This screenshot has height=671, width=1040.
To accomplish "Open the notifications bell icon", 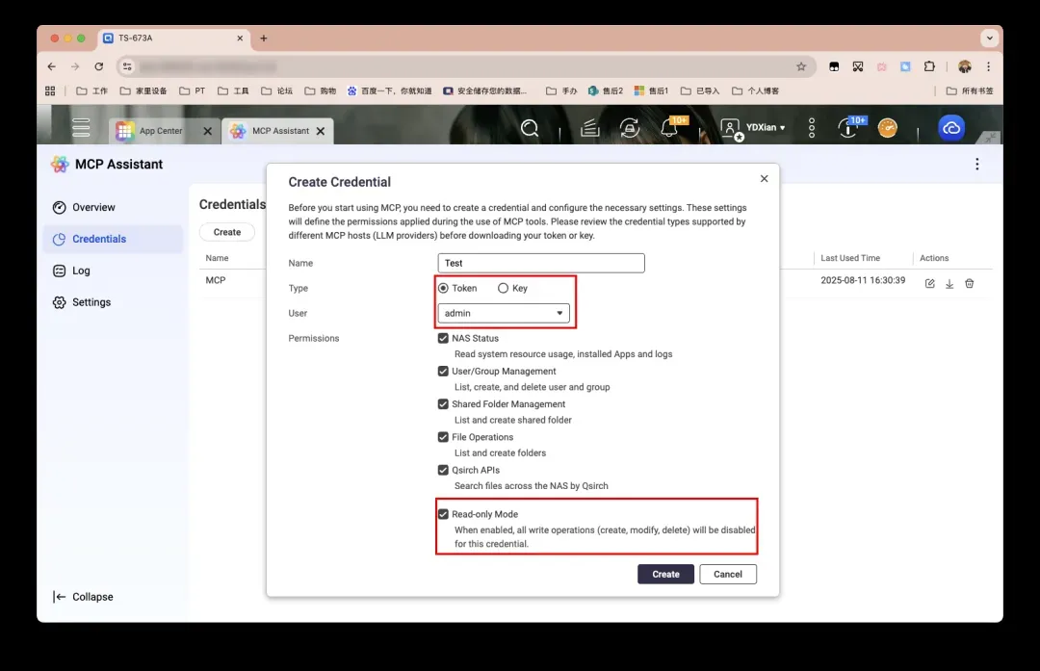I will tap(669, 128).
